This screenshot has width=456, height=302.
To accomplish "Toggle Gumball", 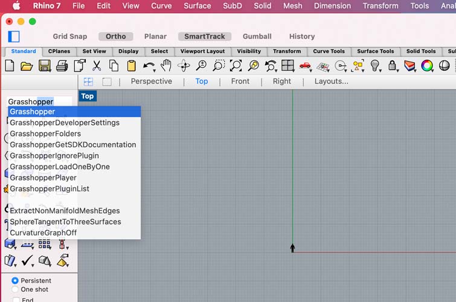I will click(x=257, y=36).
